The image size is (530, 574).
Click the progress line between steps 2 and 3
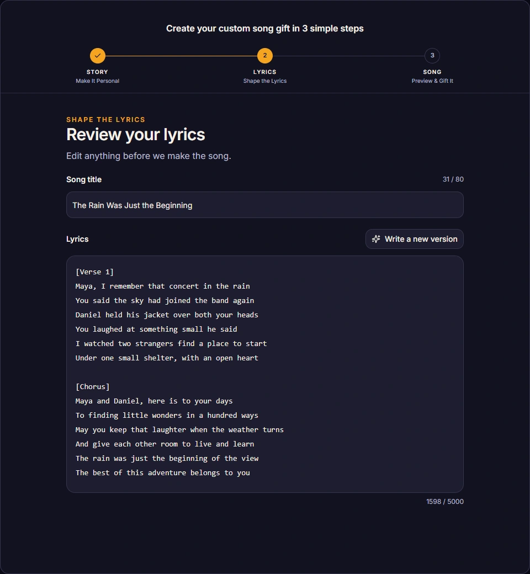pos(349,56)
